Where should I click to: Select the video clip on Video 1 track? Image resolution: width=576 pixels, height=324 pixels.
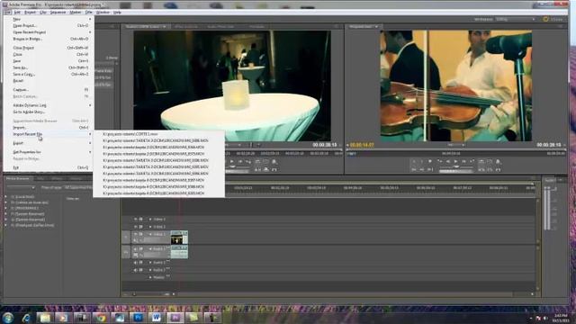pos(179,238)
